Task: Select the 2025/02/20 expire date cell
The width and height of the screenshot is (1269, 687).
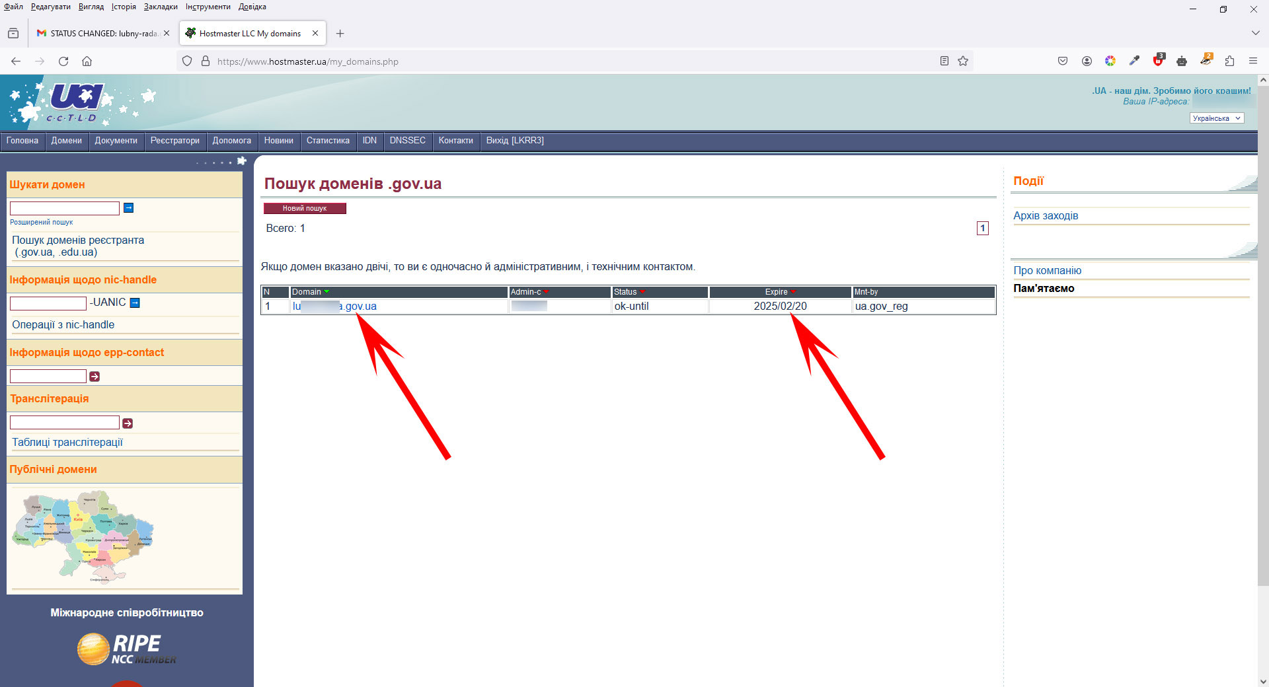Action: 780,307
